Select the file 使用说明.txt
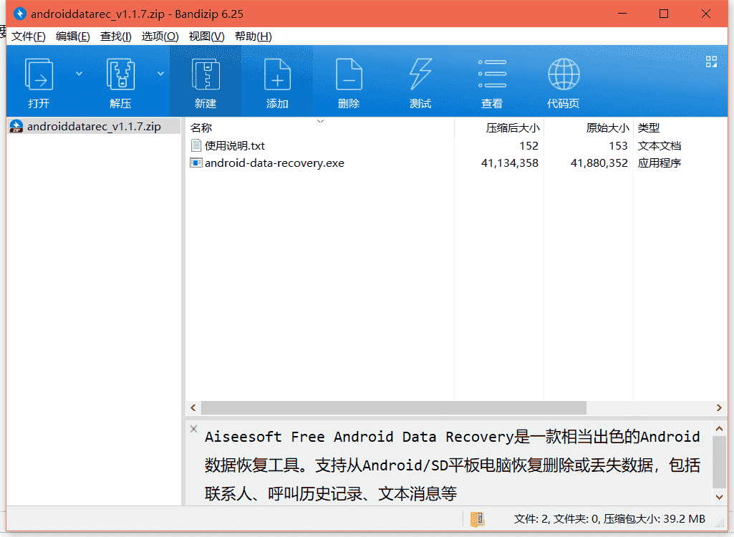 [x=235, y=145]
